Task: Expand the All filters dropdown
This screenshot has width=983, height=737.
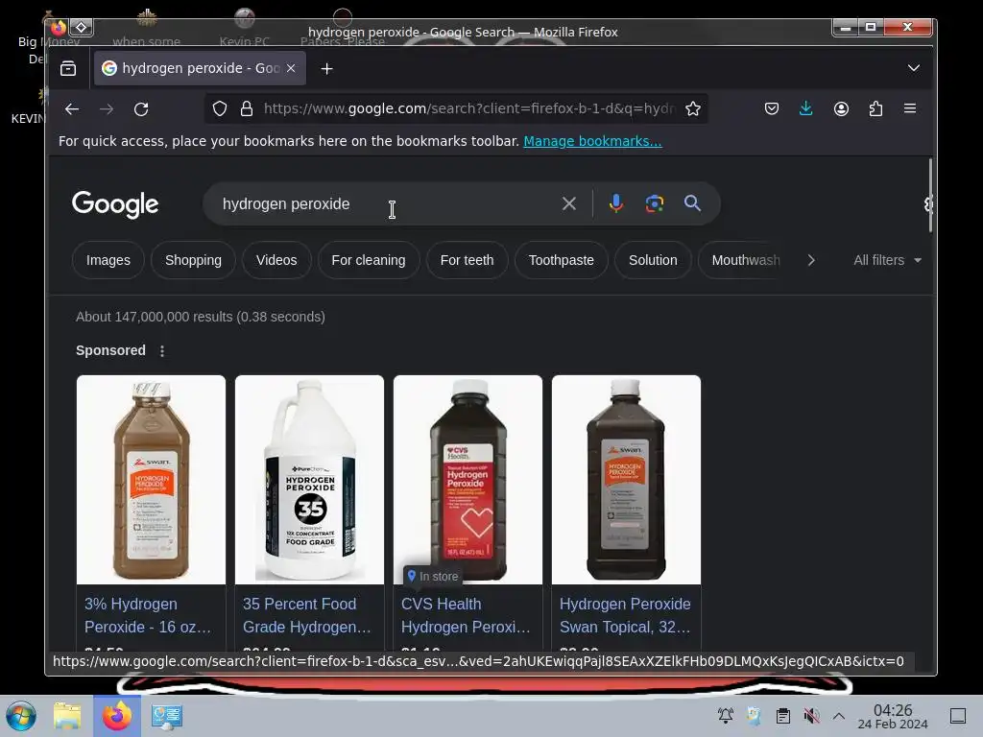Action: pyautogui.click(x=887, y=260)
